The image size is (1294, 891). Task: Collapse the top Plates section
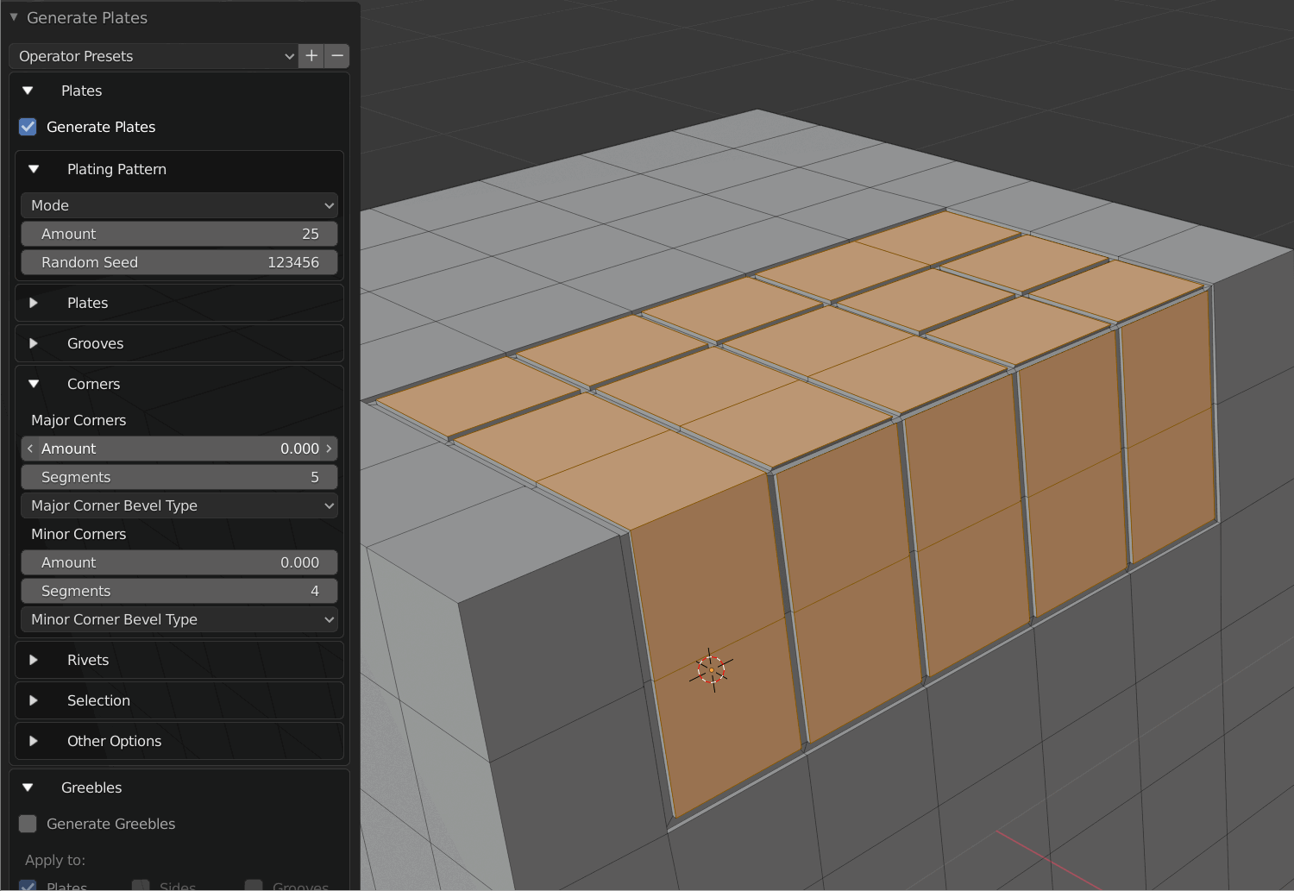coord(28,91)
